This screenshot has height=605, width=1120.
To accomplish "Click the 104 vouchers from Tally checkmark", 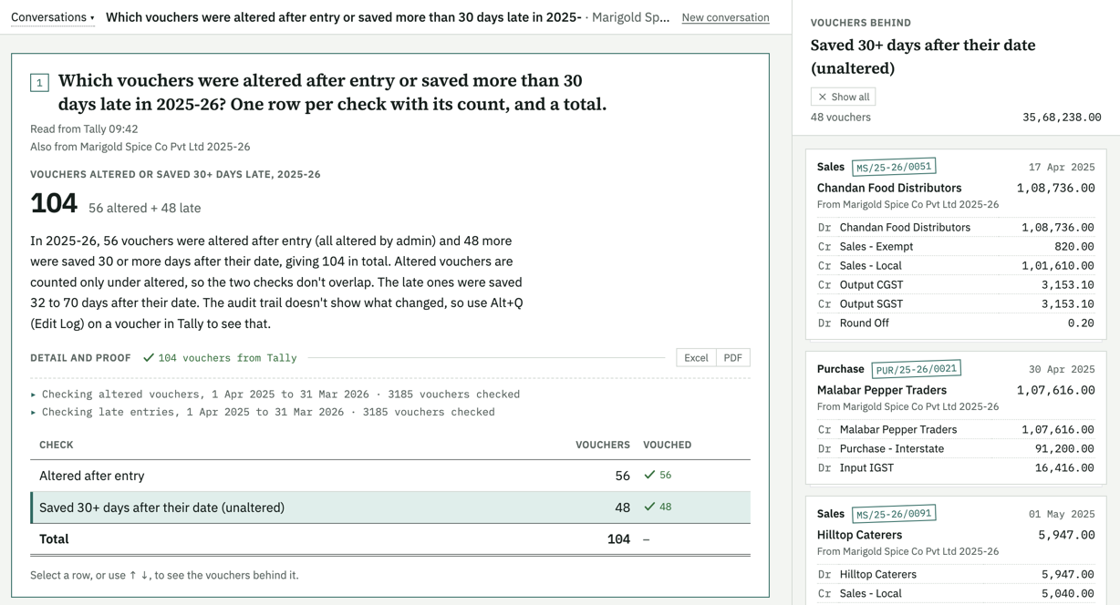I will click(220, 358).
